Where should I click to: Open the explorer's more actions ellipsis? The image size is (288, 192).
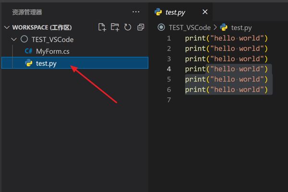[x=136, y=12]
